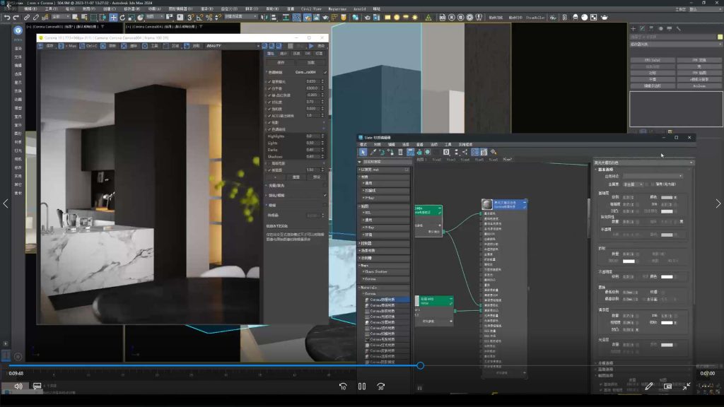724x407 pixels.
Task: Toggle the sharpening/blurring checkbox
Action: [325, 195]
